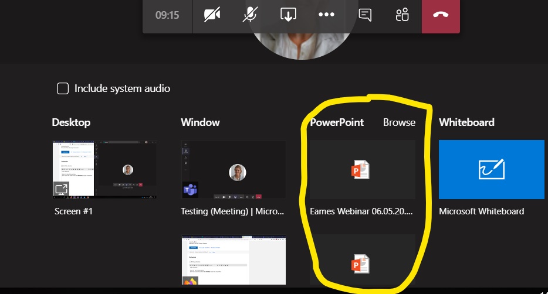This screenshot has width=548, height=294.
Task: Share the browser window thumbnail below Testing
Action: coord(234,260)
